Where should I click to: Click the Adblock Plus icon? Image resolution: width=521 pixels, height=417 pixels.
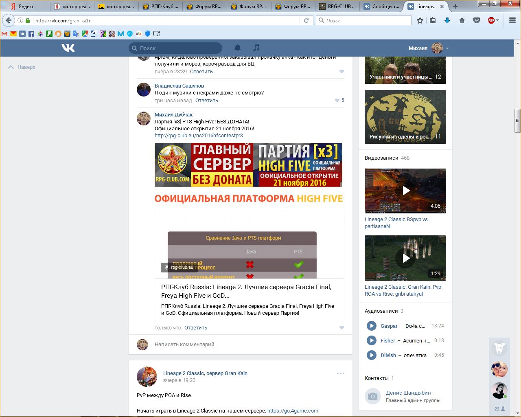491,20
